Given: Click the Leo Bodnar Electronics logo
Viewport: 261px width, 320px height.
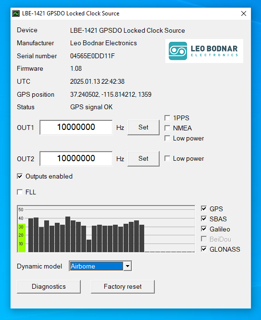Looking at the screenshot, I should [x=204, y=51].
